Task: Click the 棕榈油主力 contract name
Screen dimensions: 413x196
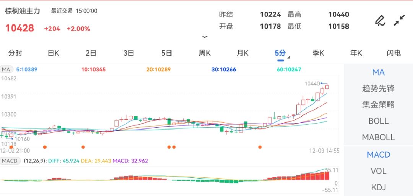Action: [23, 11]
